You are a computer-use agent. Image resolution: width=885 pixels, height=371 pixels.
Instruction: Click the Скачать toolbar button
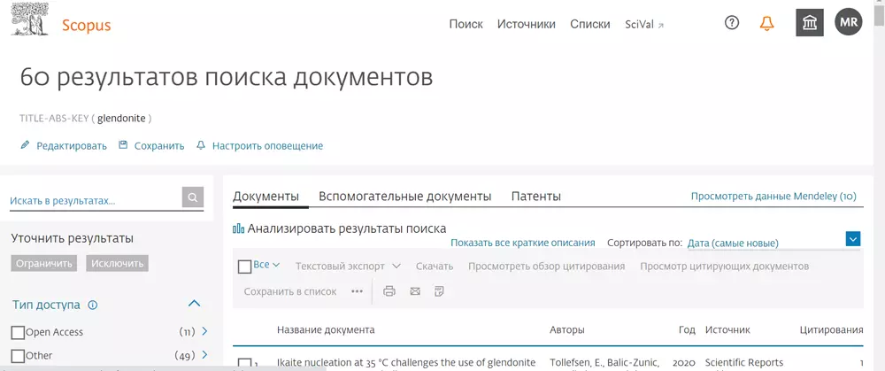point(435,266)
